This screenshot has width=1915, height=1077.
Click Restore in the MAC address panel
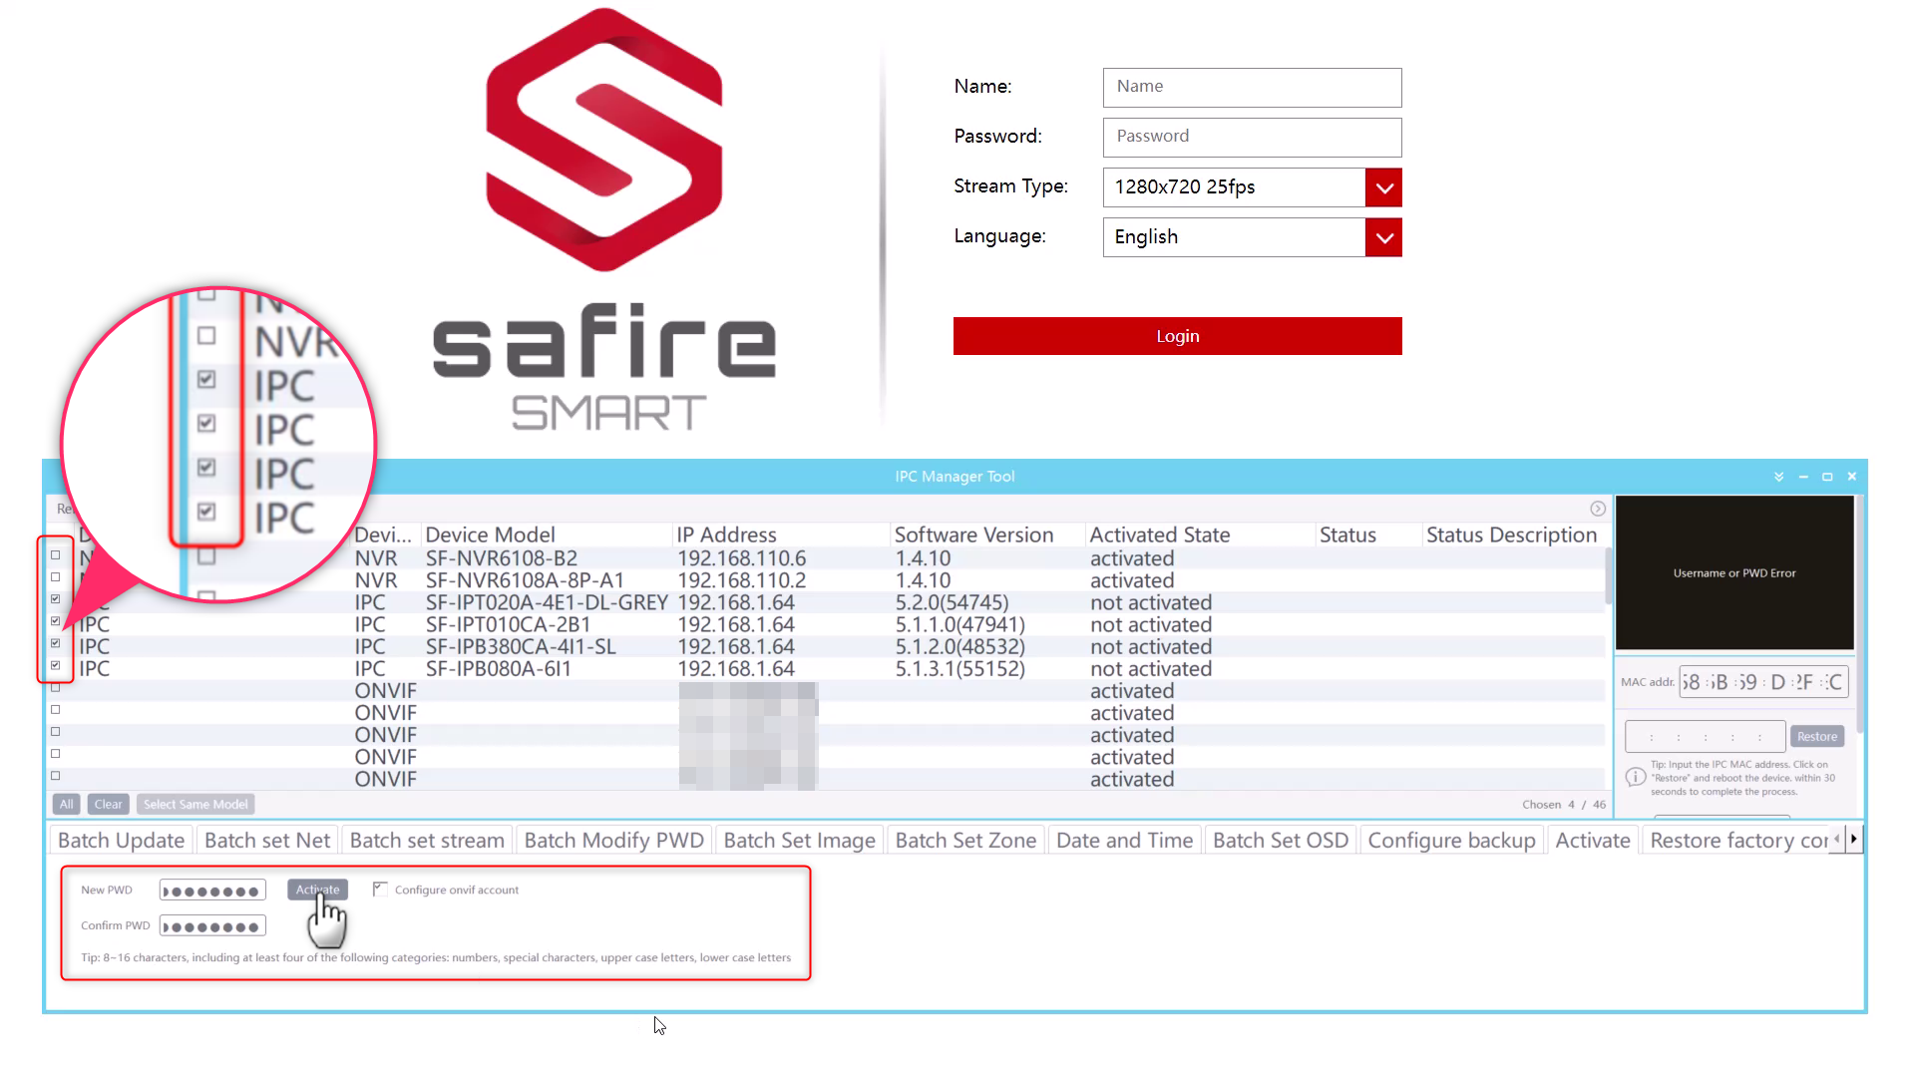(1816, 736)
